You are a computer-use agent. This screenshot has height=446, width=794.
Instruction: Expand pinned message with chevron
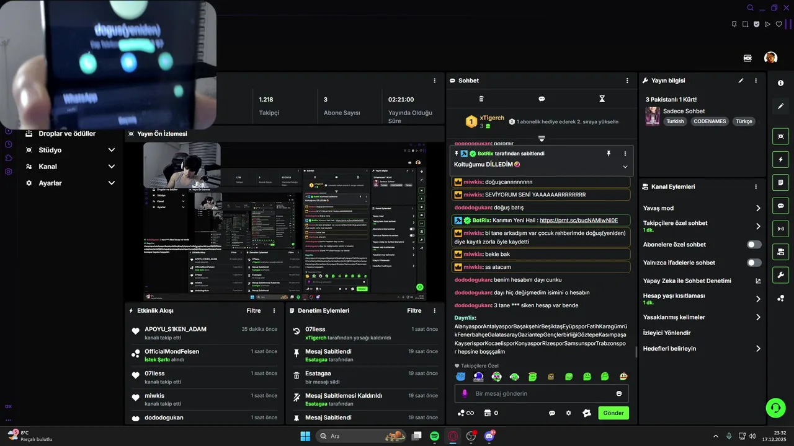click(x=625, y=167)
